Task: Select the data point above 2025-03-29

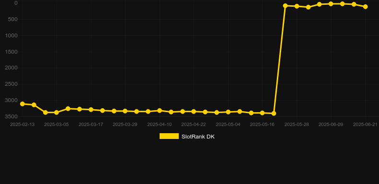Action: (125, 111)
